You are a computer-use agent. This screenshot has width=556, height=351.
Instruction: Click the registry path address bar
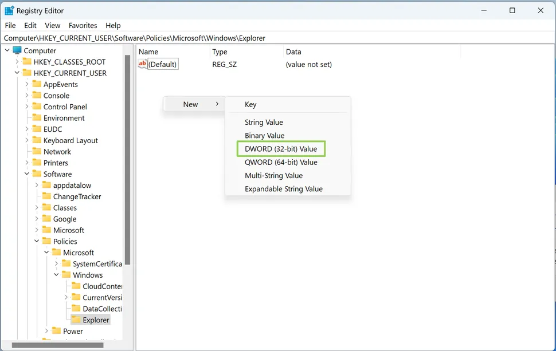277,38
